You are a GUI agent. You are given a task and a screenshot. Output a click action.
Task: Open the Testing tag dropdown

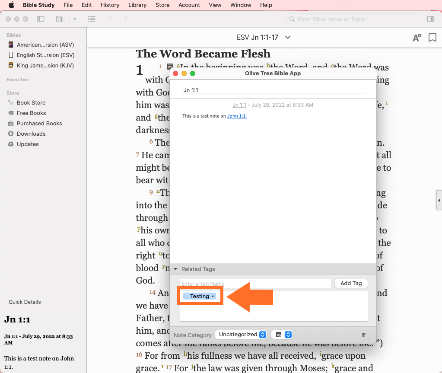click(x=213, y=296)
